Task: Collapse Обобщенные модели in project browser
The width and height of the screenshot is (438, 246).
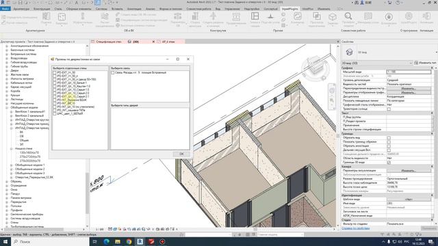Action: [7, 107]
